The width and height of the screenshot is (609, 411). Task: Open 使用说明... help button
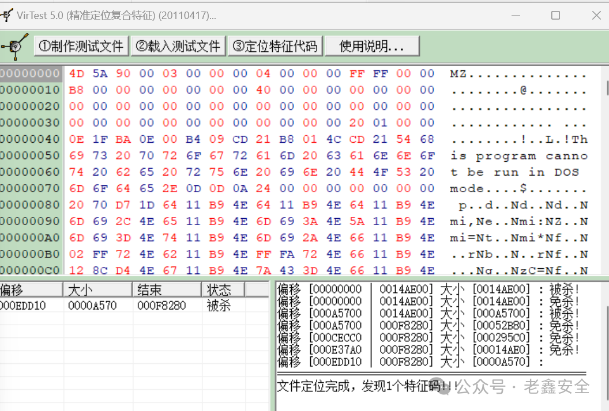tap(372, 46)
